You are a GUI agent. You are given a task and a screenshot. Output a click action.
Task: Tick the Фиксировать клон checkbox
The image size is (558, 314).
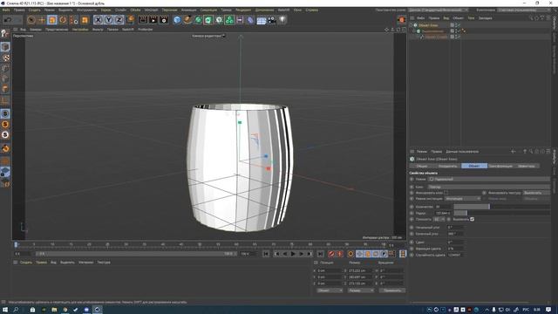pos(446,193)
